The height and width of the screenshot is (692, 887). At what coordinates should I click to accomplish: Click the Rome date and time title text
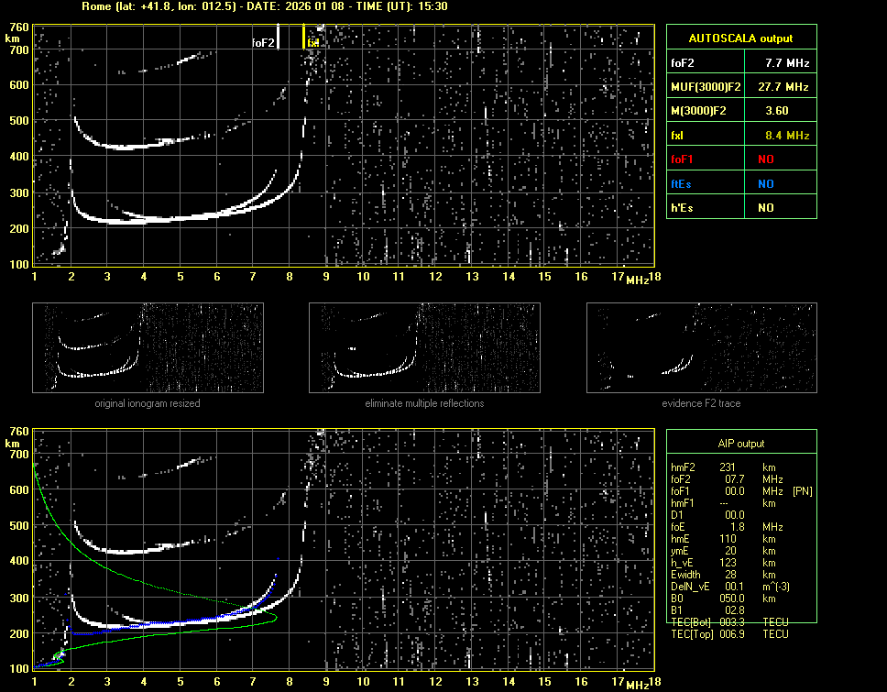[x=264, y=6]
